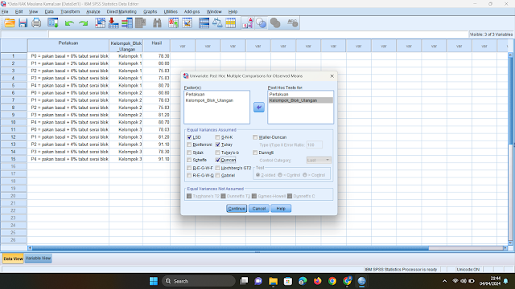The width and height of the screenshot is (515, 289).
Task: Enable R-E-G-W-F checkbox
Action: point(189,168)
